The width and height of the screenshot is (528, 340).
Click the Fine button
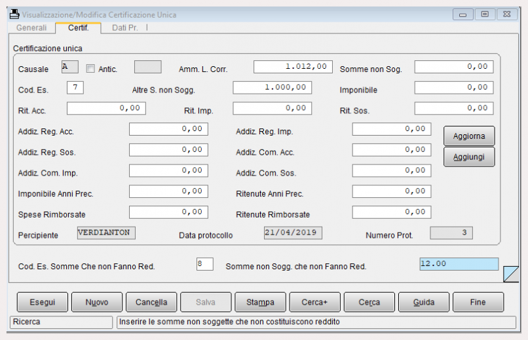[x=478, y=302]
